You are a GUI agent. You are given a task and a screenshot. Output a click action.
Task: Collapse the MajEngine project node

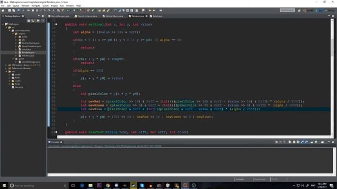[x=3, y=24]
